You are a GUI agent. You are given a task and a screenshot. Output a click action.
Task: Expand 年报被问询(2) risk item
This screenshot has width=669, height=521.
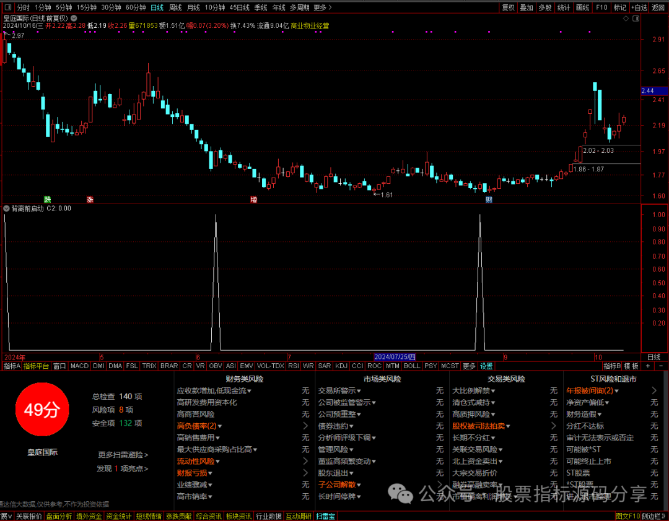592,390
